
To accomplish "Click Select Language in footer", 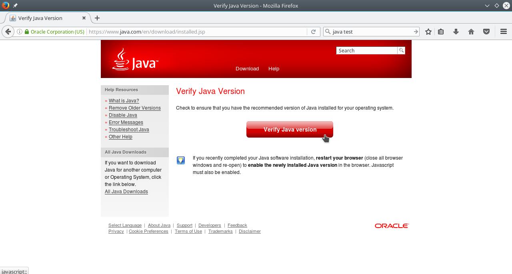I will [x=125, y=225].
